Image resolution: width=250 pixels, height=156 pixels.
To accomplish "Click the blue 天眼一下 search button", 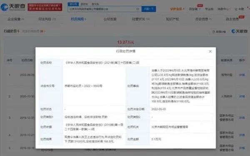I will coord(149,9).
